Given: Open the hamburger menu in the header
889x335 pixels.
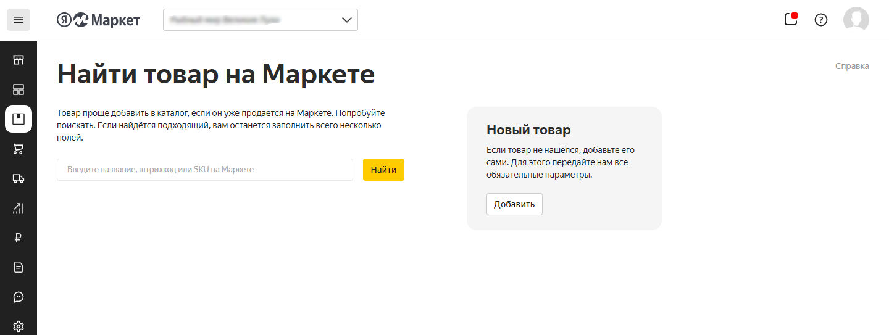Looking at the screenshot, I should coord(19,20).
